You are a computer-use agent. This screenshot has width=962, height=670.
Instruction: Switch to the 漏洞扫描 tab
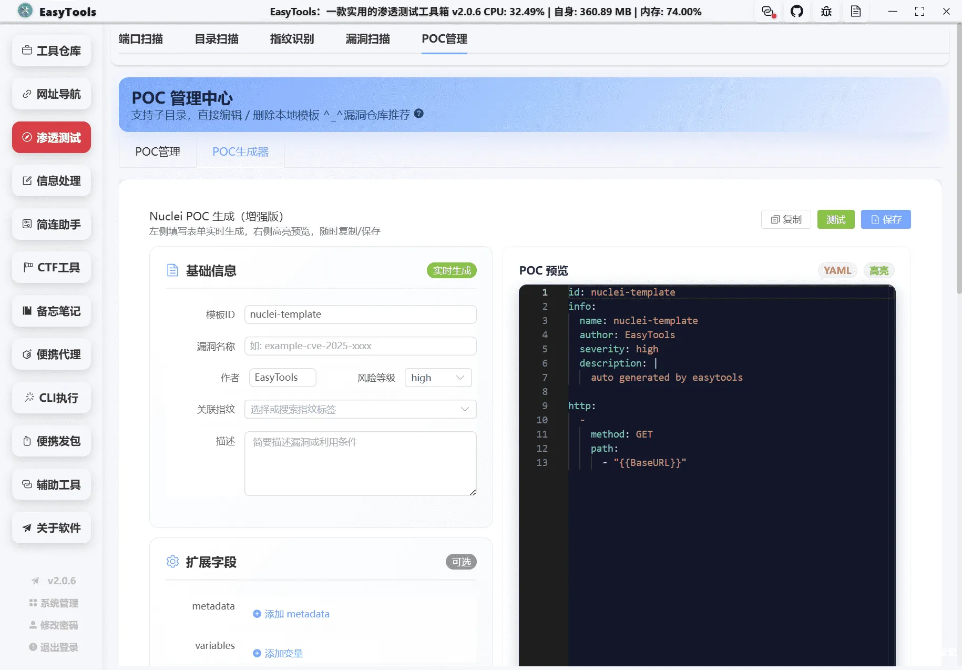tap(367, 38)
